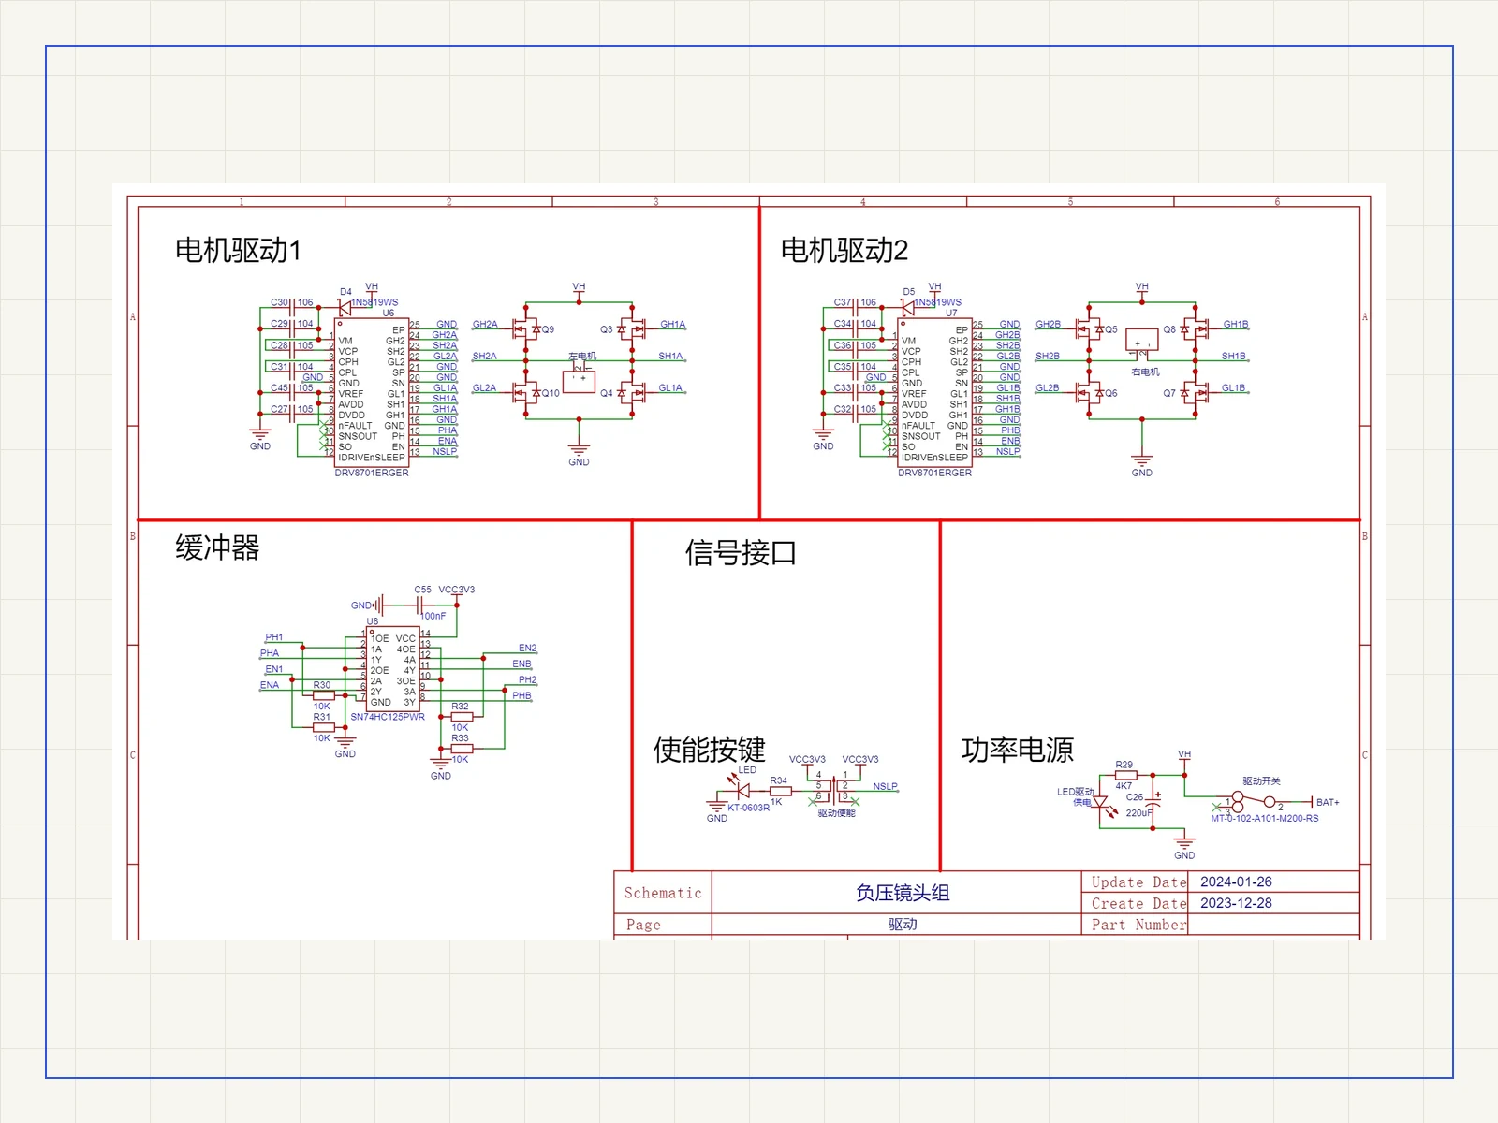The height and width of the screenshot is (1123, 1498).
Task: Select resistor R29 symbol
Action: 1125,775
